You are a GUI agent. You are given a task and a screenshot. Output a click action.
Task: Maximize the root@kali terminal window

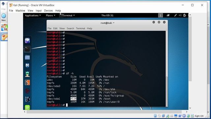(159, 22)
